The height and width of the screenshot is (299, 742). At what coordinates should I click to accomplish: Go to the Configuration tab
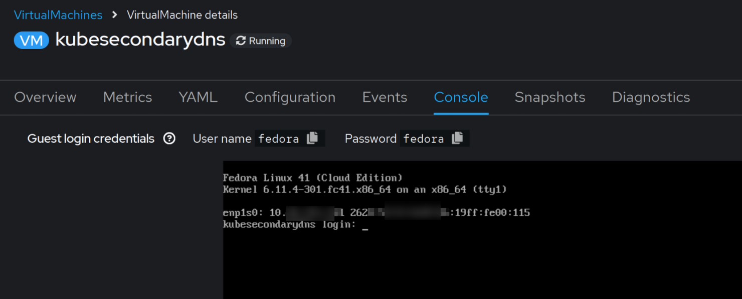pos(290,97)
